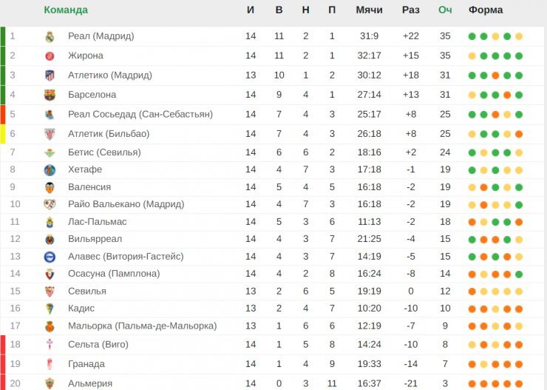Open the Хетафе team page link
This screenshot has width=547, height=390.
tap(85, 169)
